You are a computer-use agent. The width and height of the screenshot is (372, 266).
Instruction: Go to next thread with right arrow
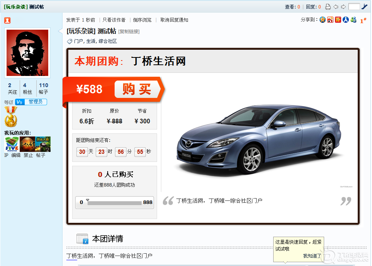(343, 7)
